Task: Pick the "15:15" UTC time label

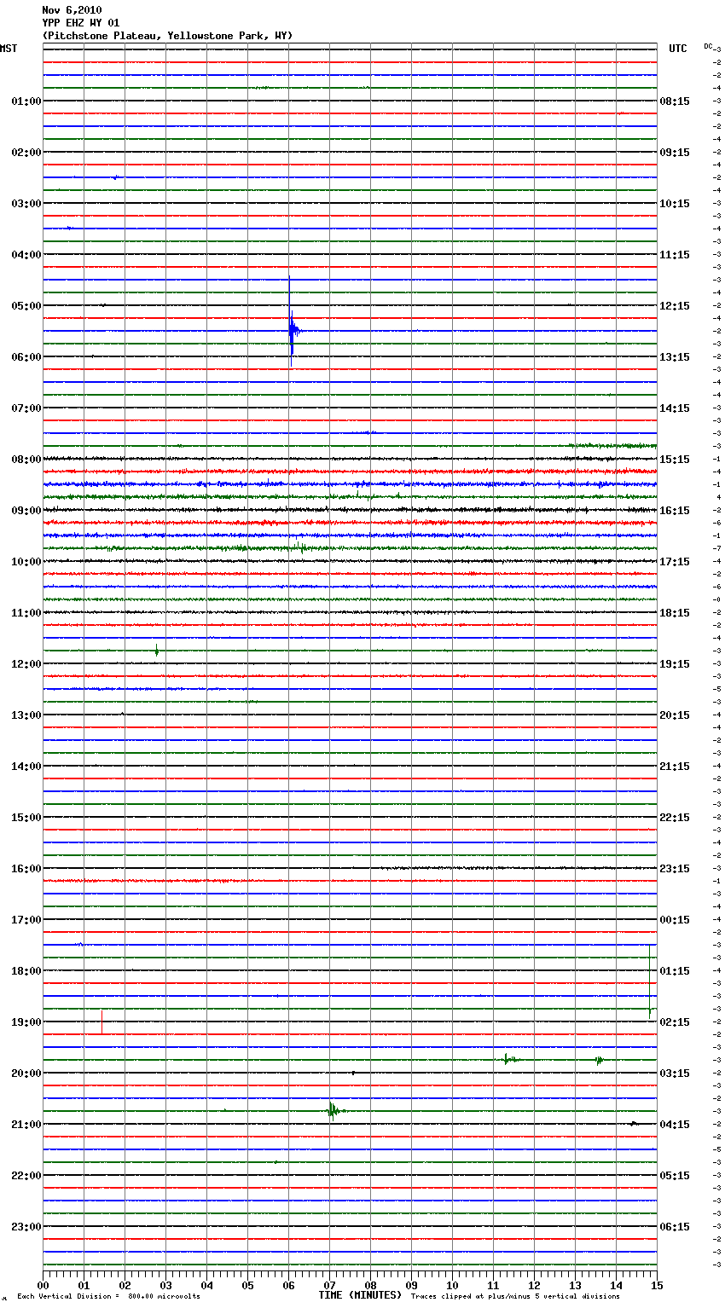Action: (675, 460)
